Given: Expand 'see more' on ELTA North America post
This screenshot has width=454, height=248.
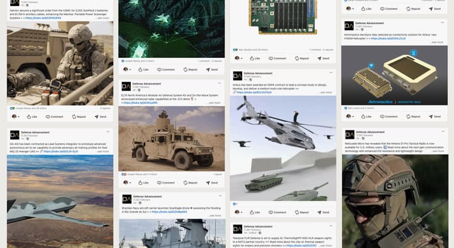Looking at the screenshot, I should tap(214, 103).
